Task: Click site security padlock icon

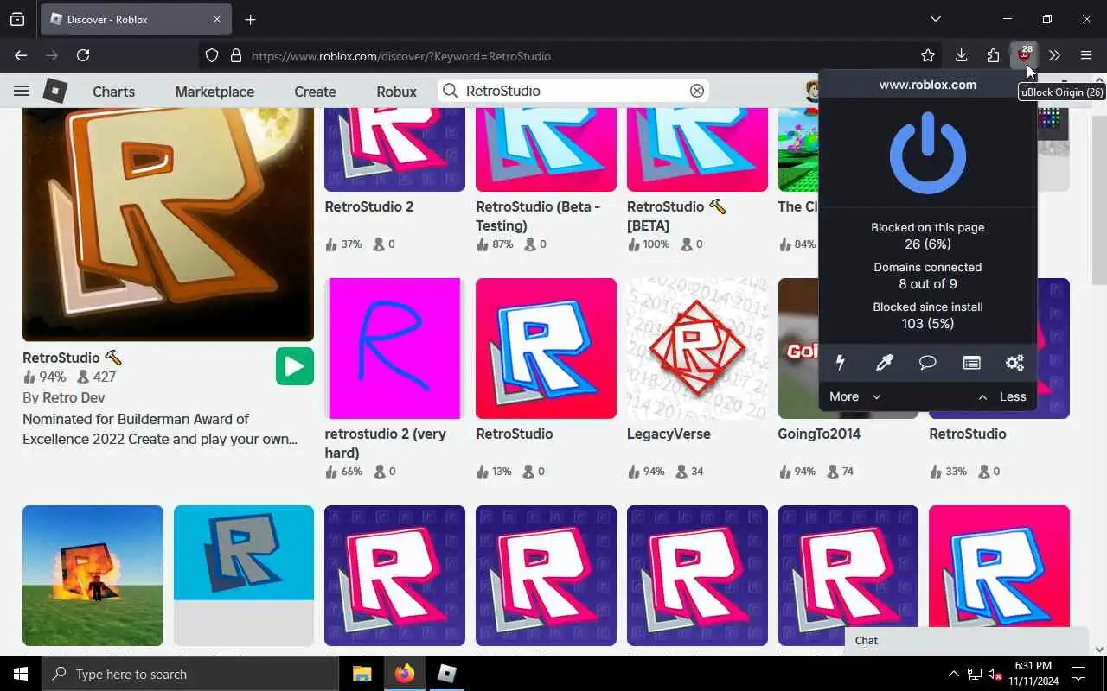Action: pyautogui.click(x=235, y=56)
